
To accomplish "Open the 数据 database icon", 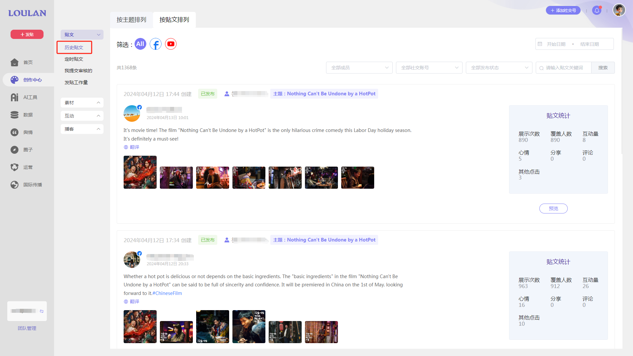I will coord(15,115).
